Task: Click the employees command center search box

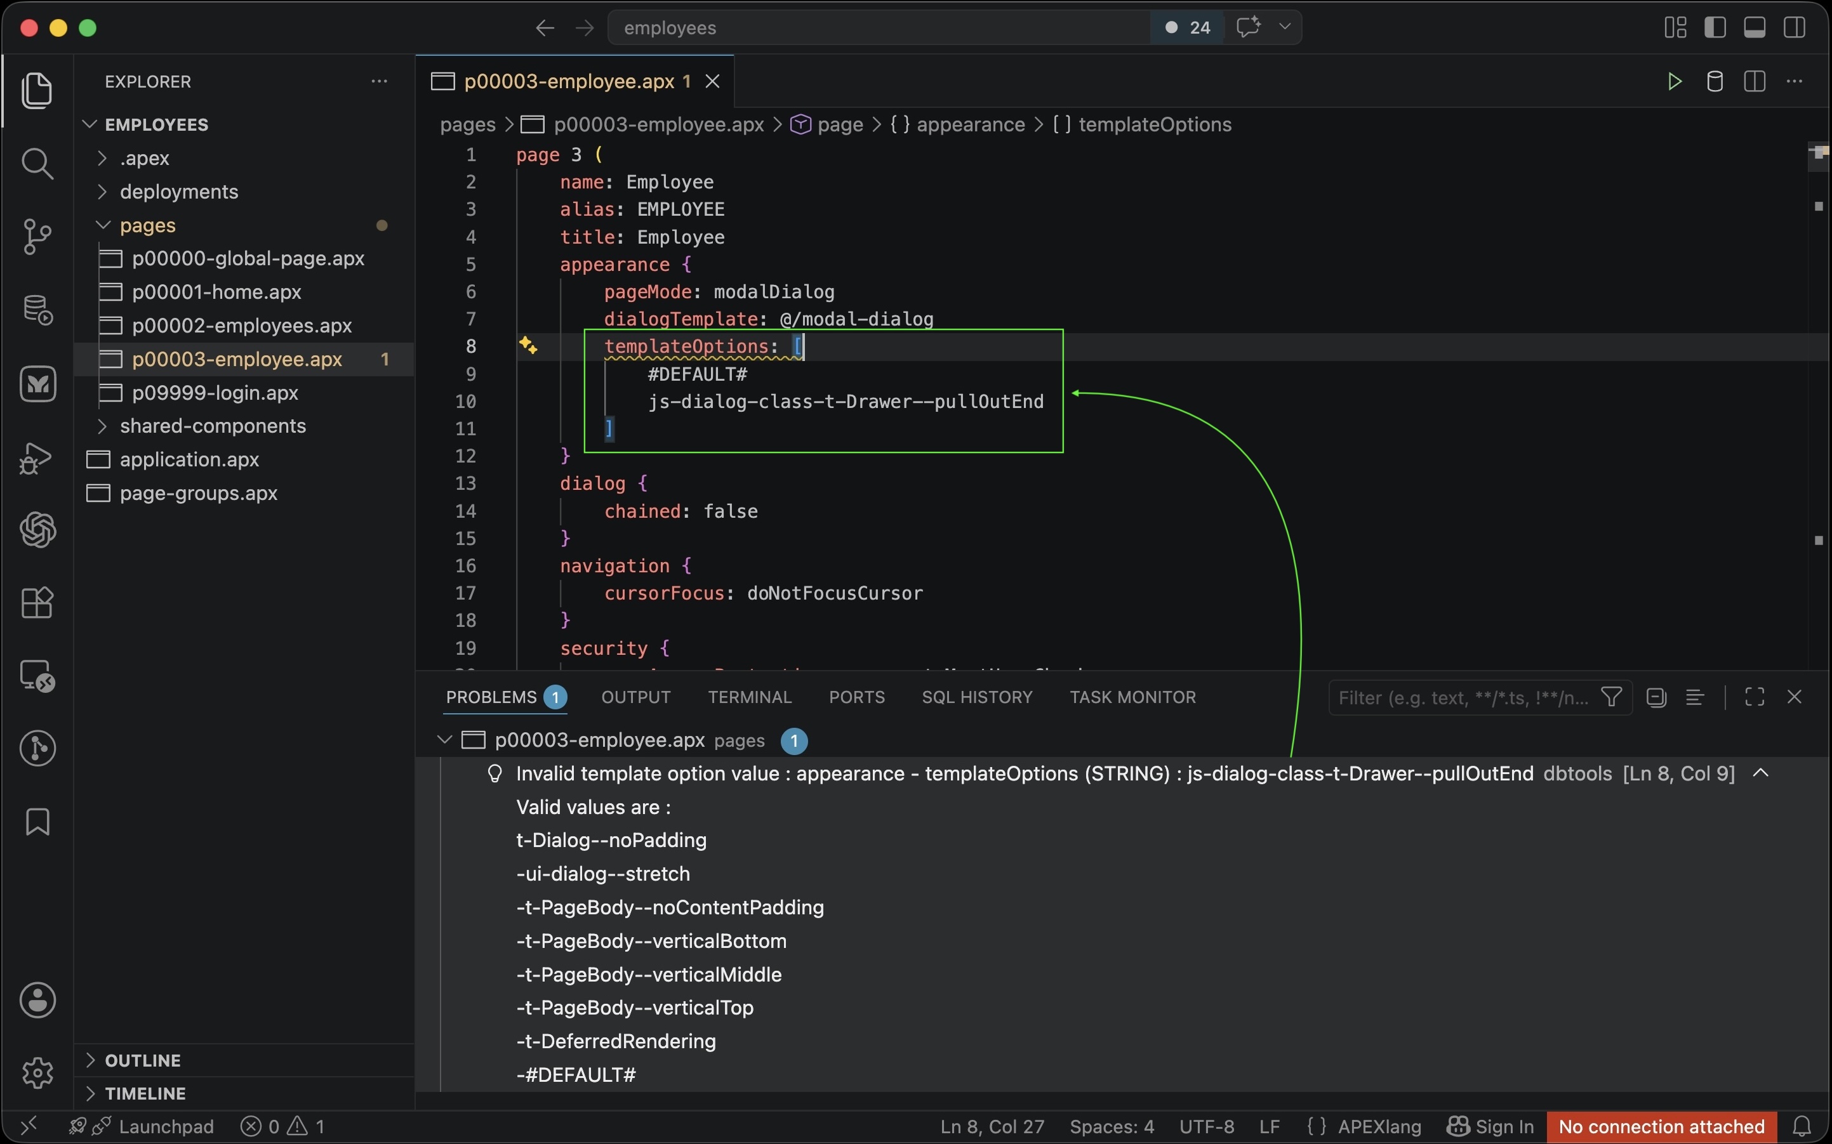Action: (879, 28)
